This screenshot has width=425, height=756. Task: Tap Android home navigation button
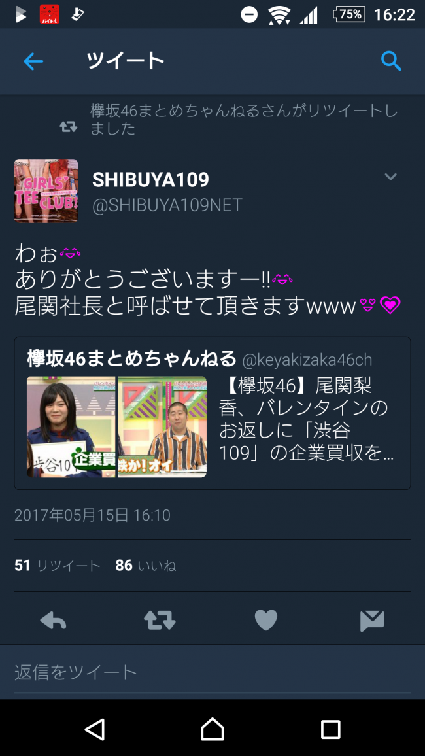tap(212, 729)
